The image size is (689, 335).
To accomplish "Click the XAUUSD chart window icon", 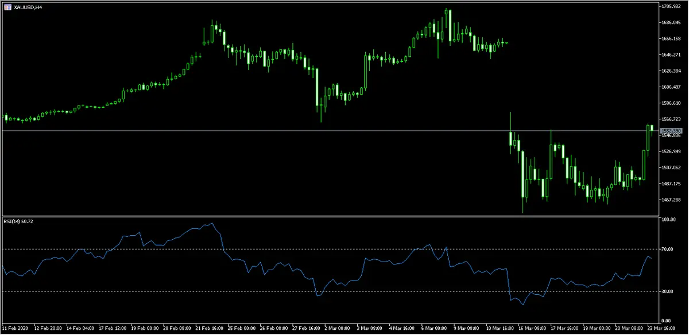I will pyautogui.click(x=7, y=8).
